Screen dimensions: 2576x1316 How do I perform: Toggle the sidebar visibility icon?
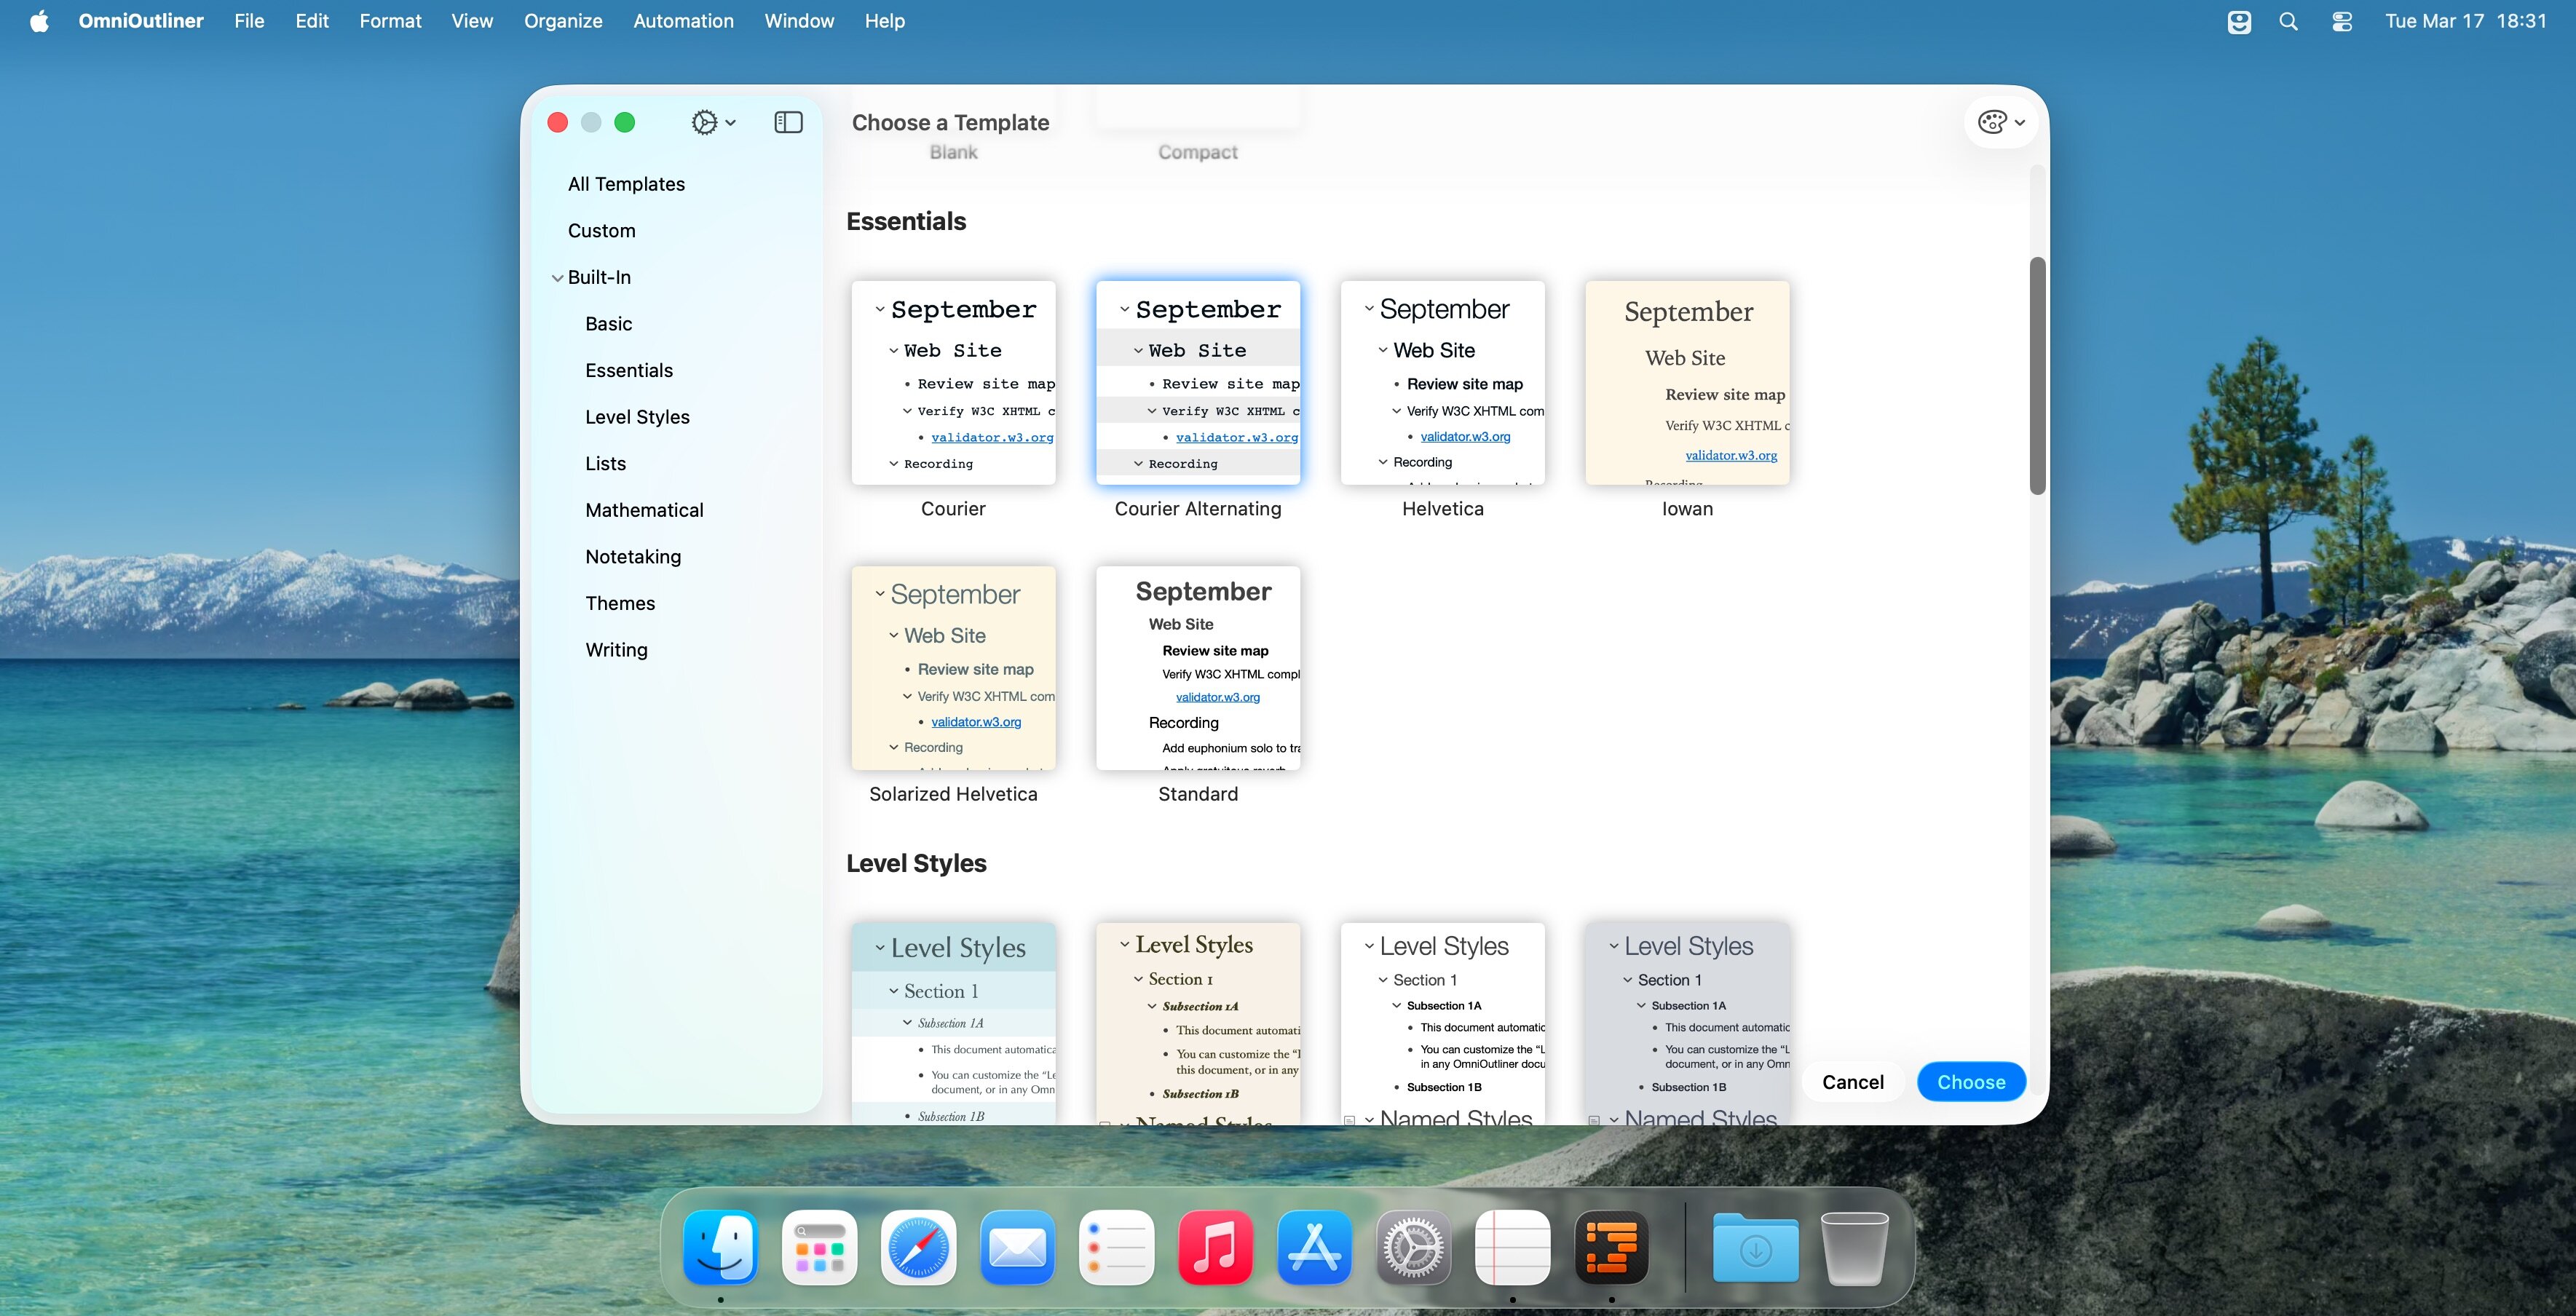[x=788, y=122]
